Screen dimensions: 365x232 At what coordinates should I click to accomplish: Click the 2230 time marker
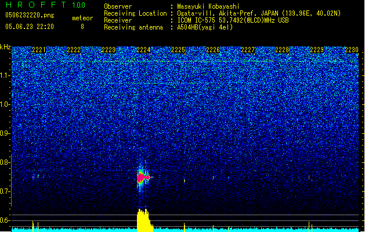click(352, 50)
